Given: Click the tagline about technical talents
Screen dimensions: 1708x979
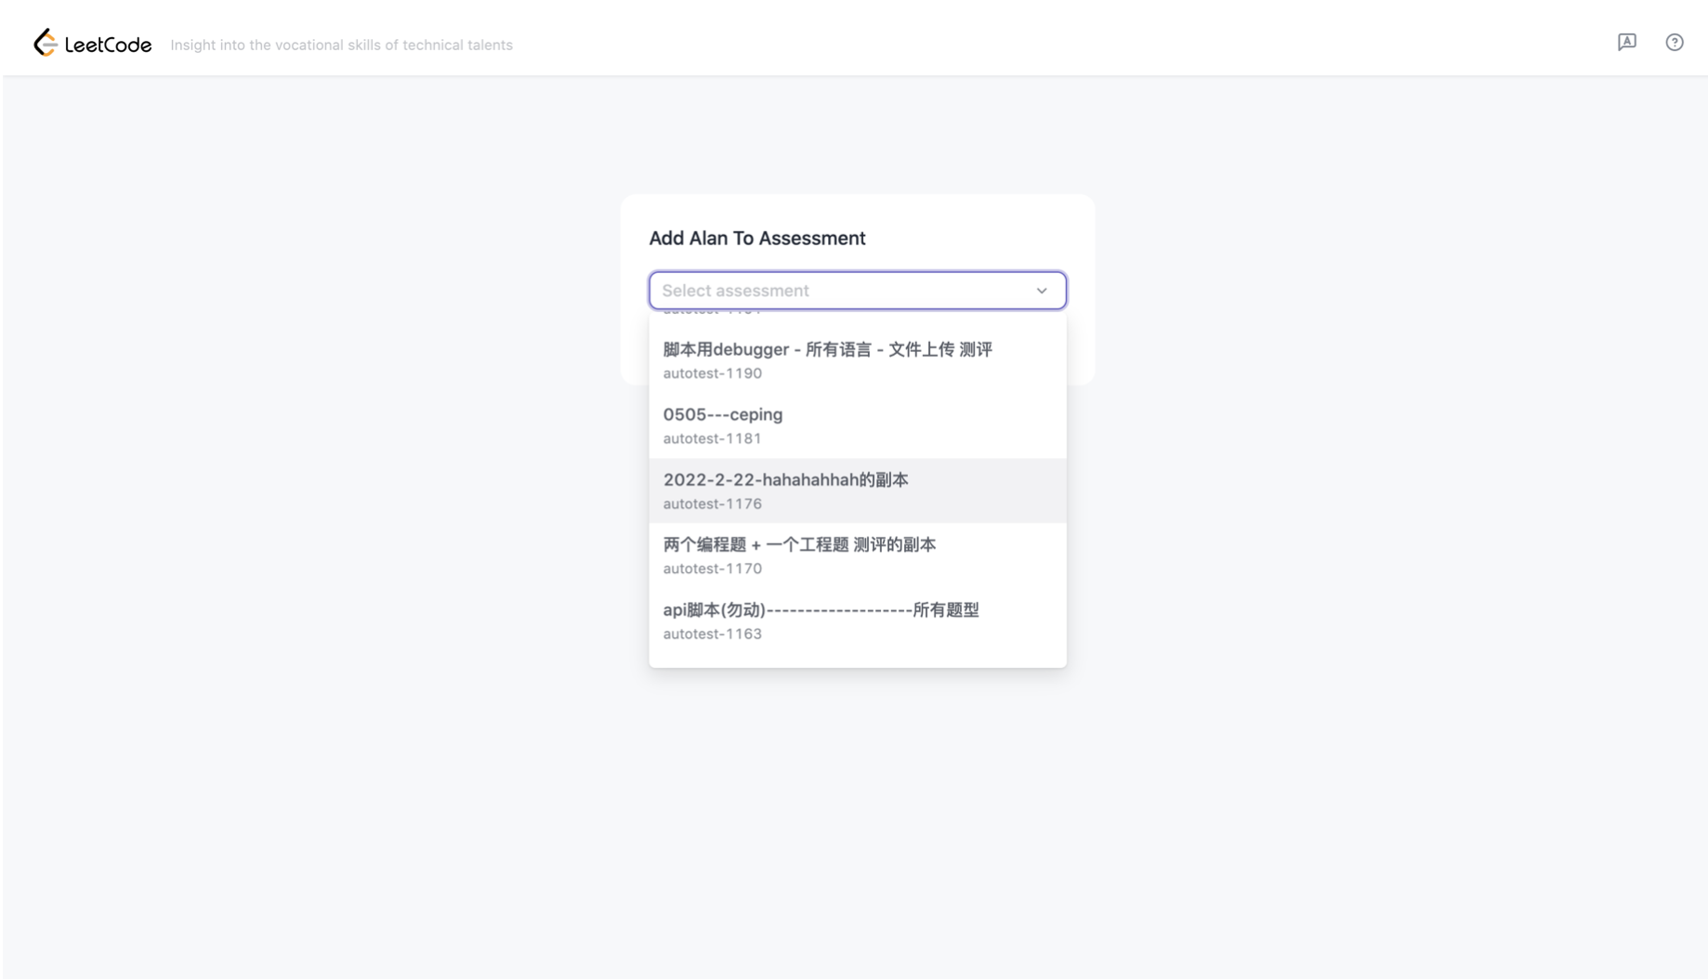Looking at the screenshot, I should point(341,45).
